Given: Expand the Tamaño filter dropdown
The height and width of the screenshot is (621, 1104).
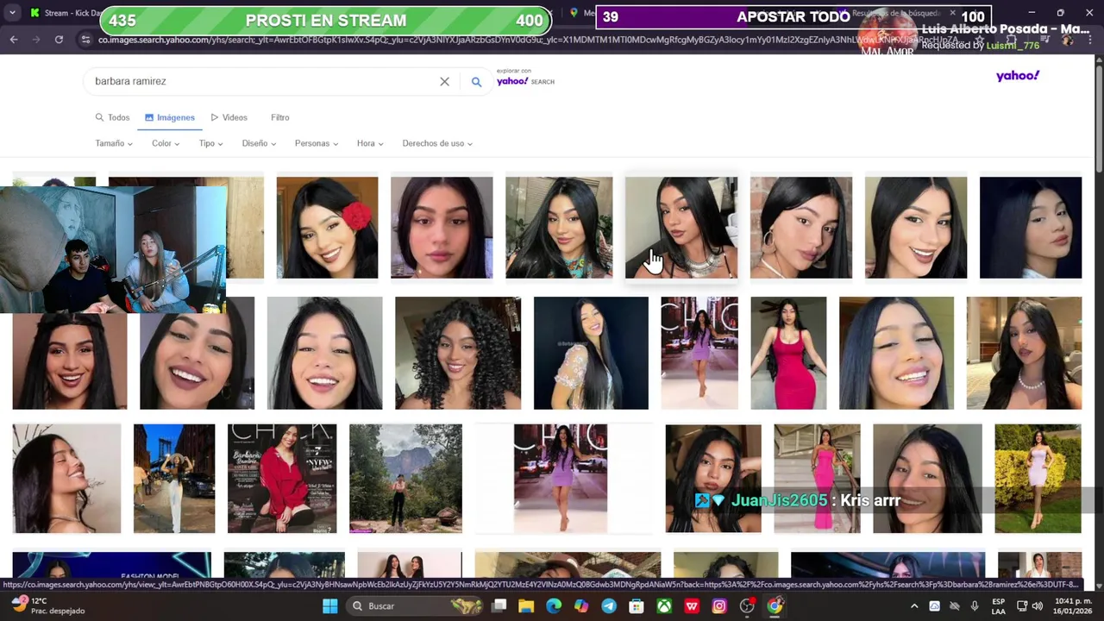Looking at the screenshot, I should [x=114, y=143].
